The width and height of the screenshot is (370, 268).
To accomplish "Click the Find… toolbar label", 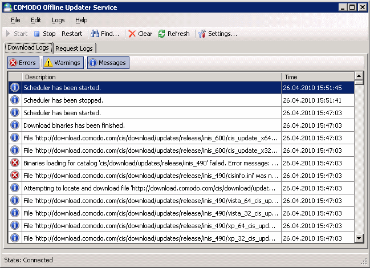I will pyautogui.click(x=110, y=34).
